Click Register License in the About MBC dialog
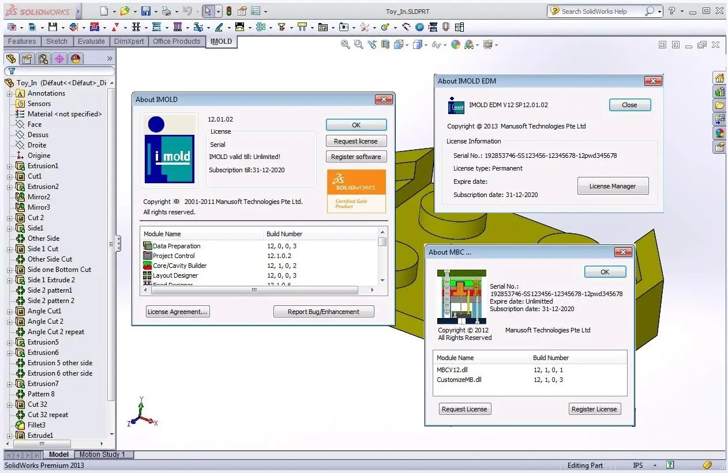 pos(594,409)
